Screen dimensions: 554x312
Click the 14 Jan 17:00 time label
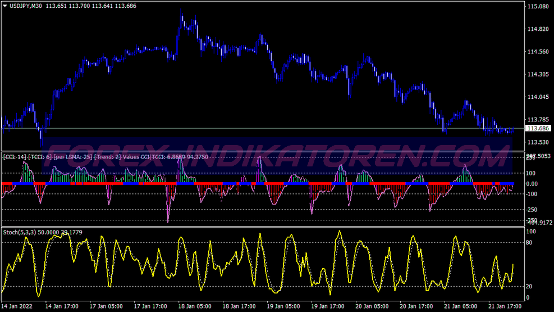pyautogui.click(x=62, y=306)
